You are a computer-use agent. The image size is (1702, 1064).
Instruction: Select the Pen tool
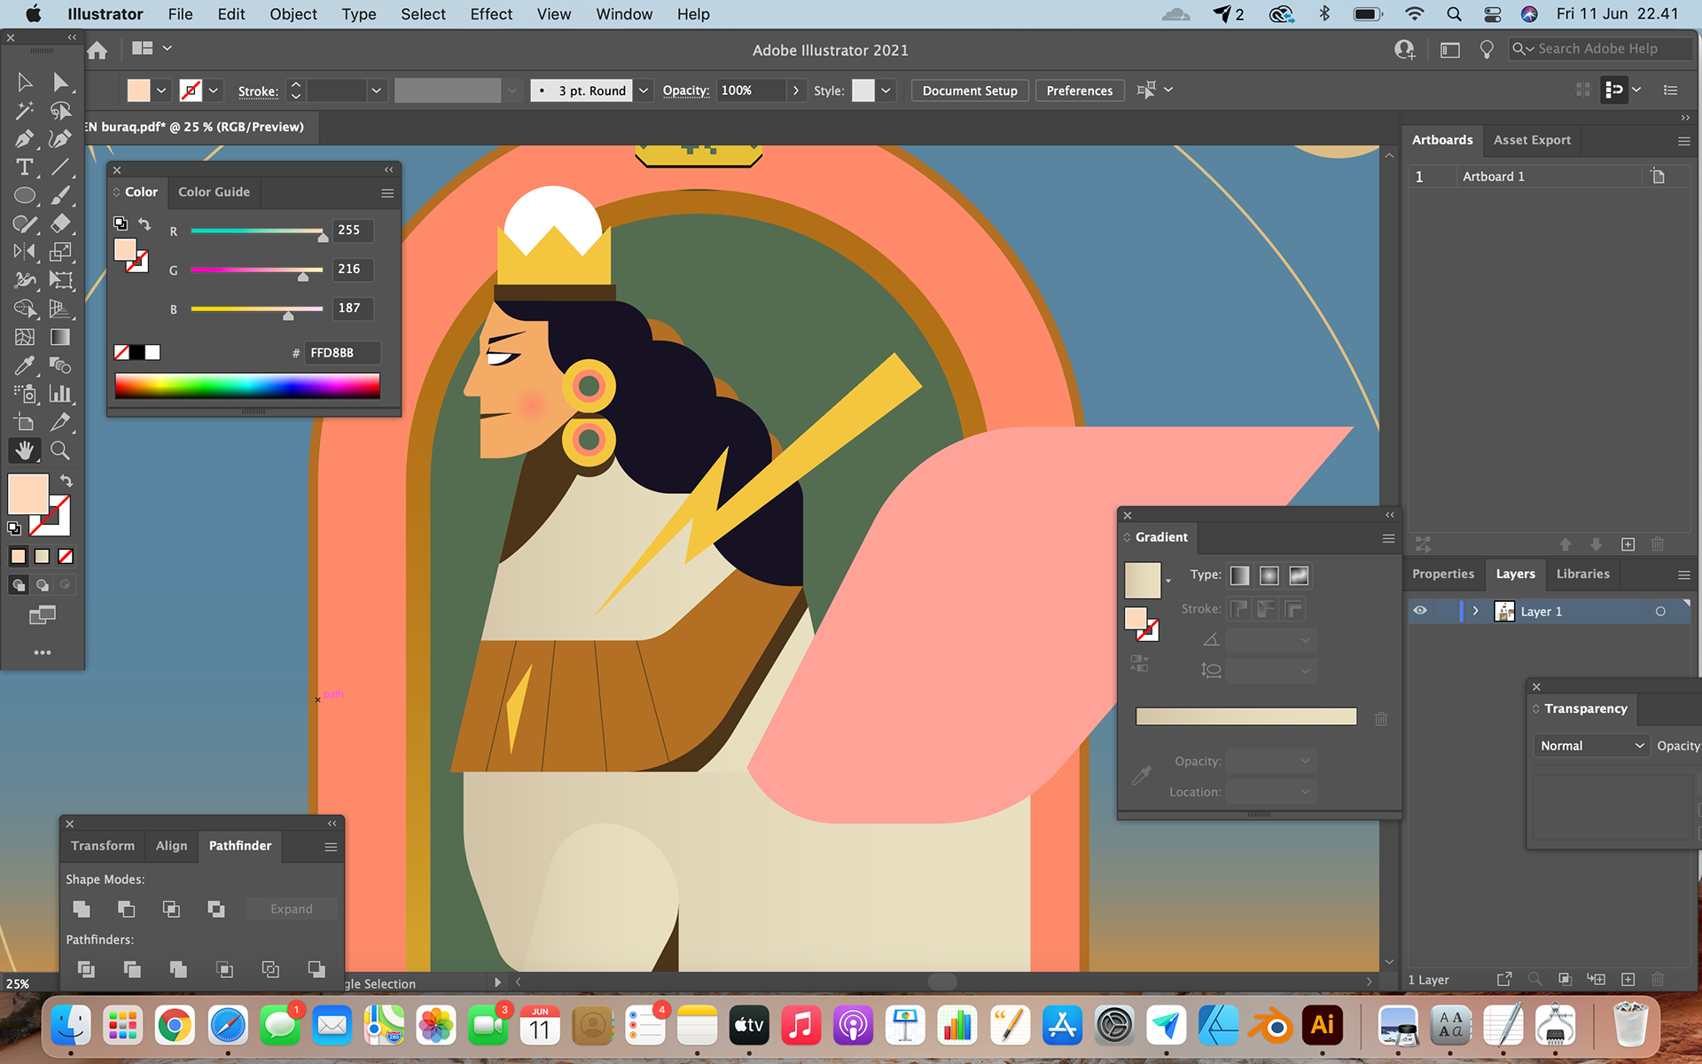(x=24, y=139)
